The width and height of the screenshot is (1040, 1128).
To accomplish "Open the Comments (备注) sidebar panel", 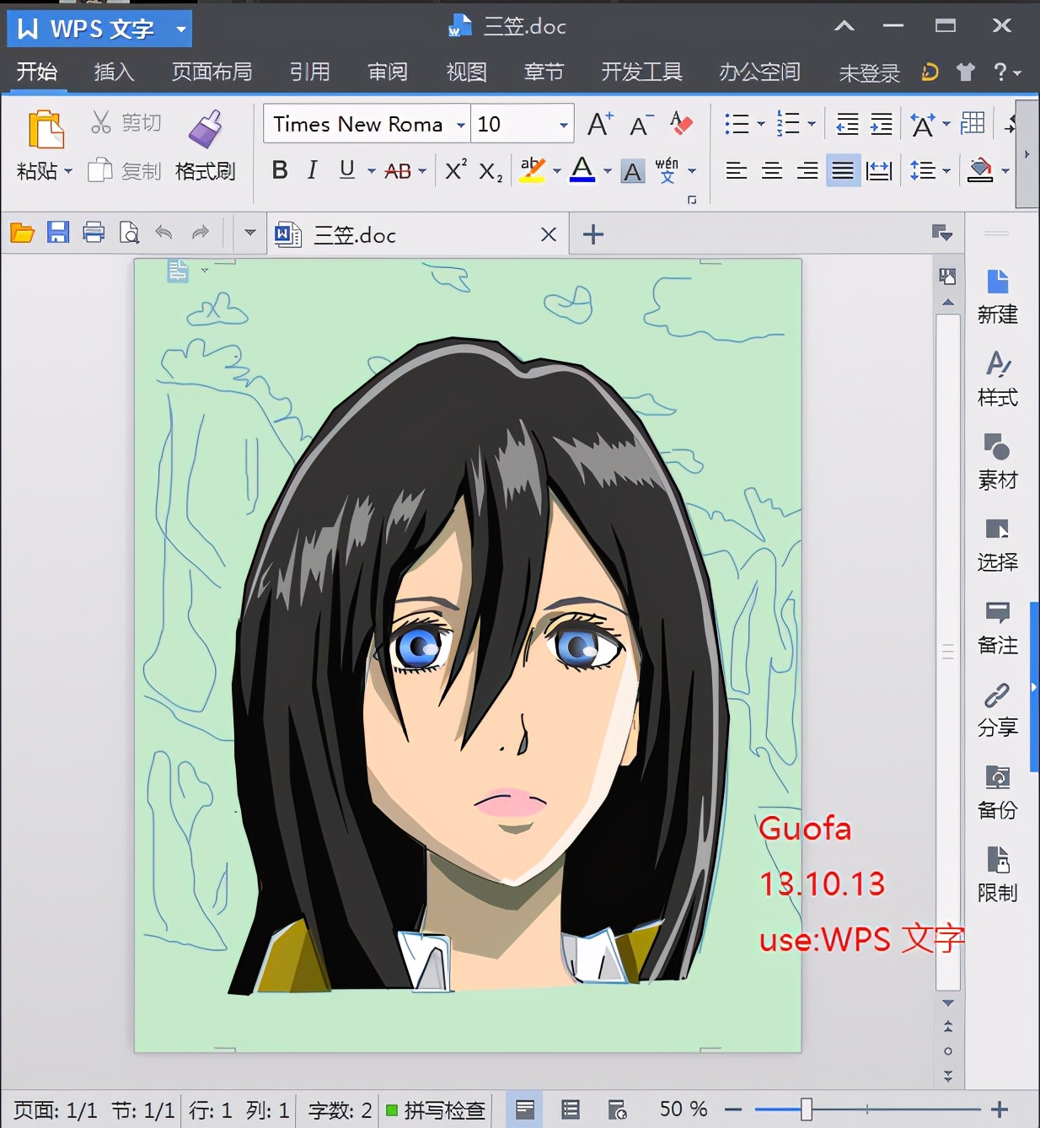I will pos(998,628).
